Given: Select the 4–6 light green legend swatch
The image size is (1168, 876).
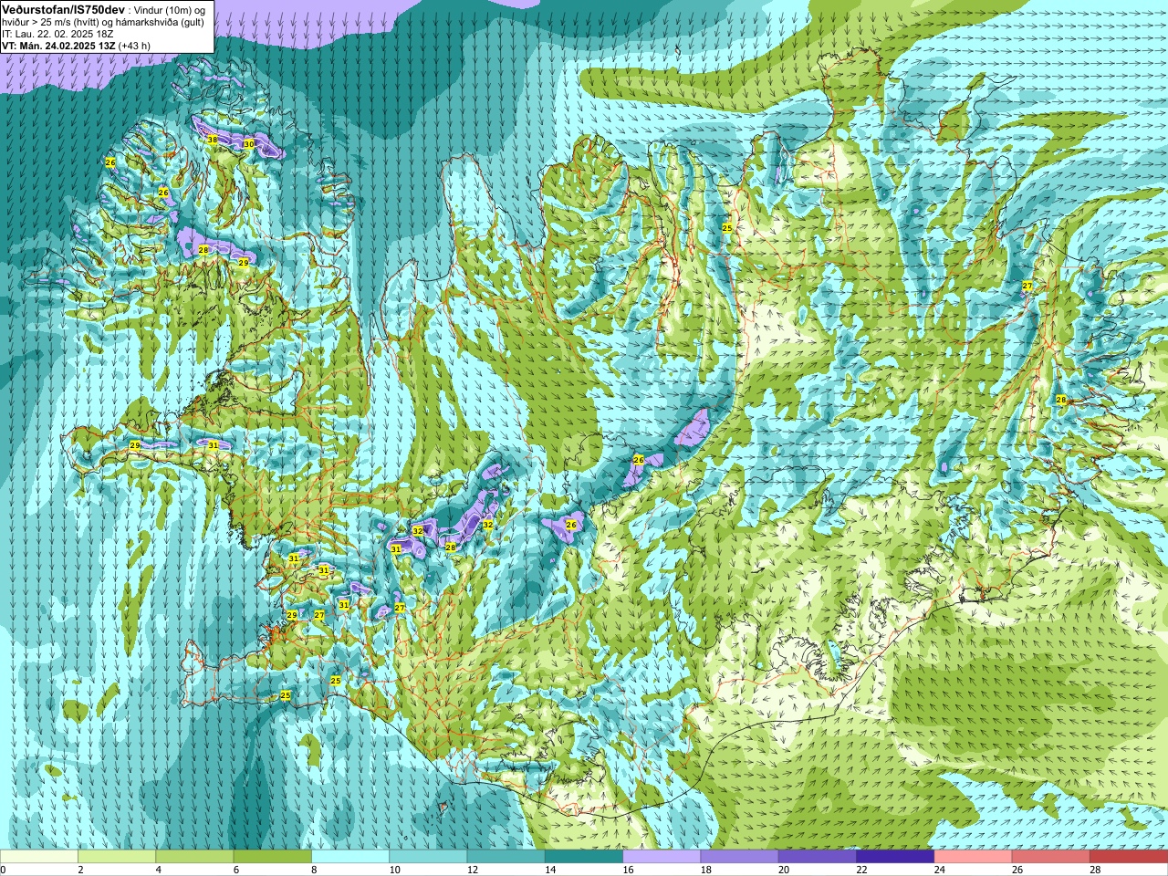Looking at the screenshot, I should click(x=194, y=857).
